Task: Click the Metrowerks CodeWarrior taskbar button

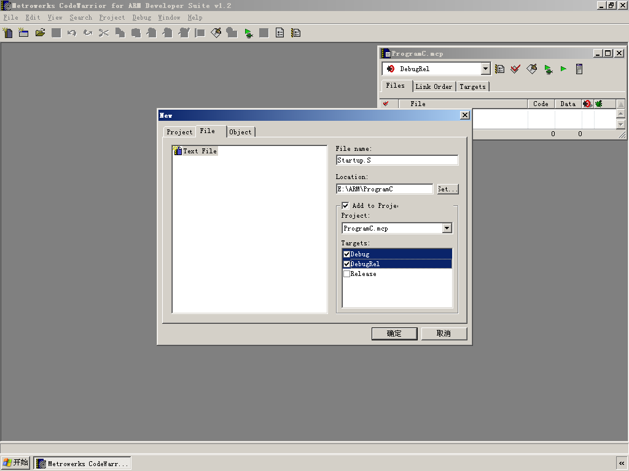Action: (x=82, y=464)
